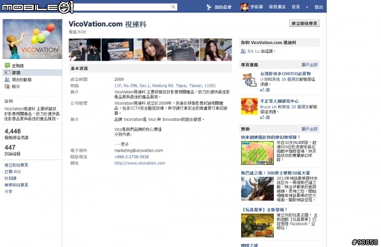The height and width of the screenshot is (247, 381).
Task: Open the fantasy baseball team ad title
Action: [x=270, y=137]
